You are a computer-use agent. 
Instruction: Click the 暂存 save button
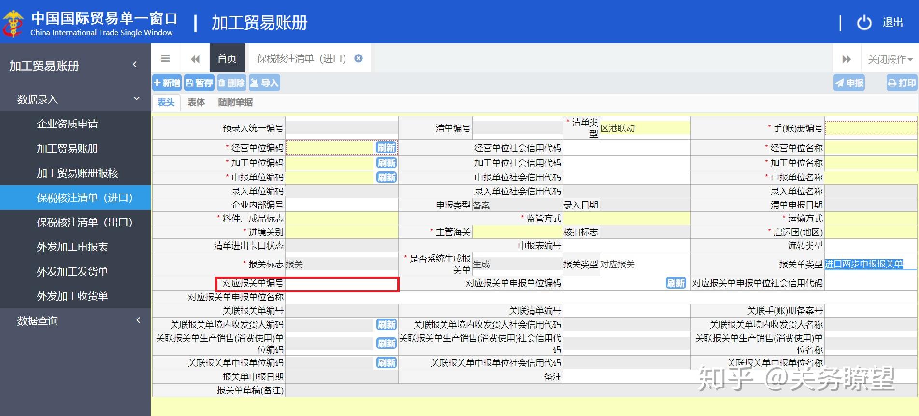coord(199,83)
